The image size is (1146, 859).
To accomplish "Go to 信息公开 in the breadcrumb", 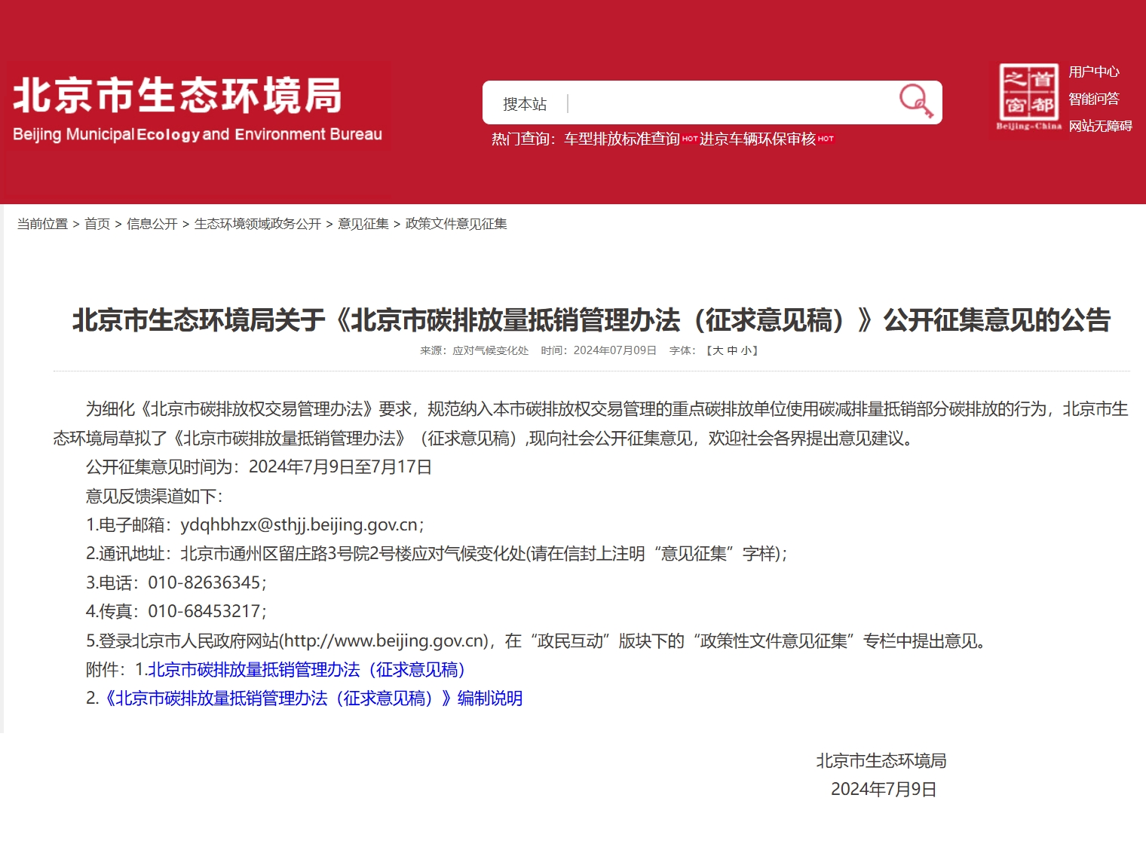I will tap(152, 224).
